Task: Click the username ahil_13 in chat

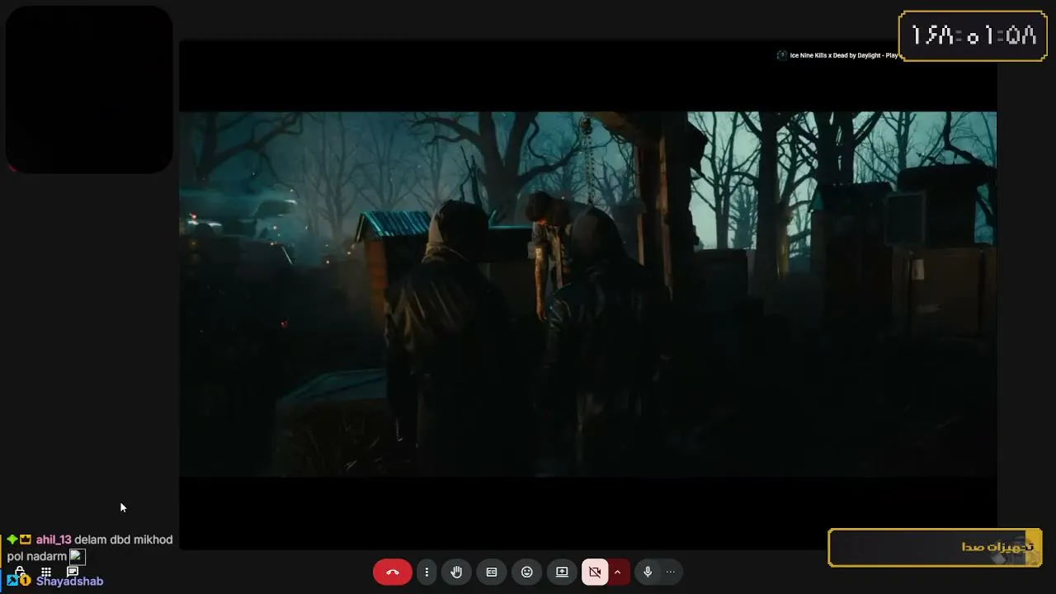Action: (54, 540)
